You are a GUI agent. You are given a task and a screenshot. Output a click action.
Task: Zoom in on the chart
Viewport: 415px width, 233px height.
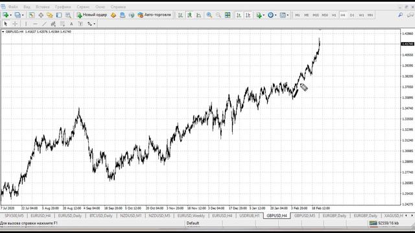coord(209,15)
